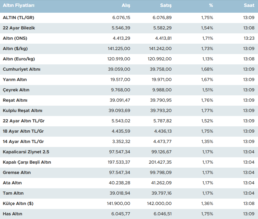Viewport: 258px width, 219px height.
Task: Click the Gremse Altın label
Action: [x=17, y=172]
